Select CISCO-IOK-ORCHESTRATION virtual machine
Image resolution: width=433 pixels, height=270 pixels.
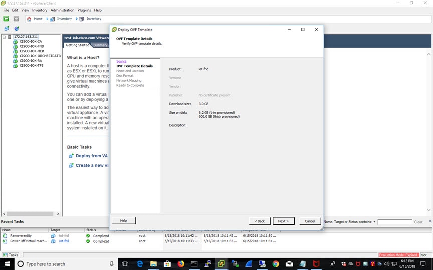coord(40,56)
